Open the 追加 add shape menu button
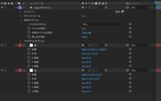Screen dimensions: 161x101 pyautogui.click(x=123, y=11)
